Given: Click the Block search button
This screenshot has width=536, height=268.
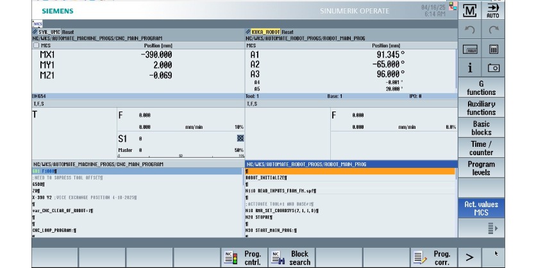Looking at the screenshot, I should coord(292,257).
